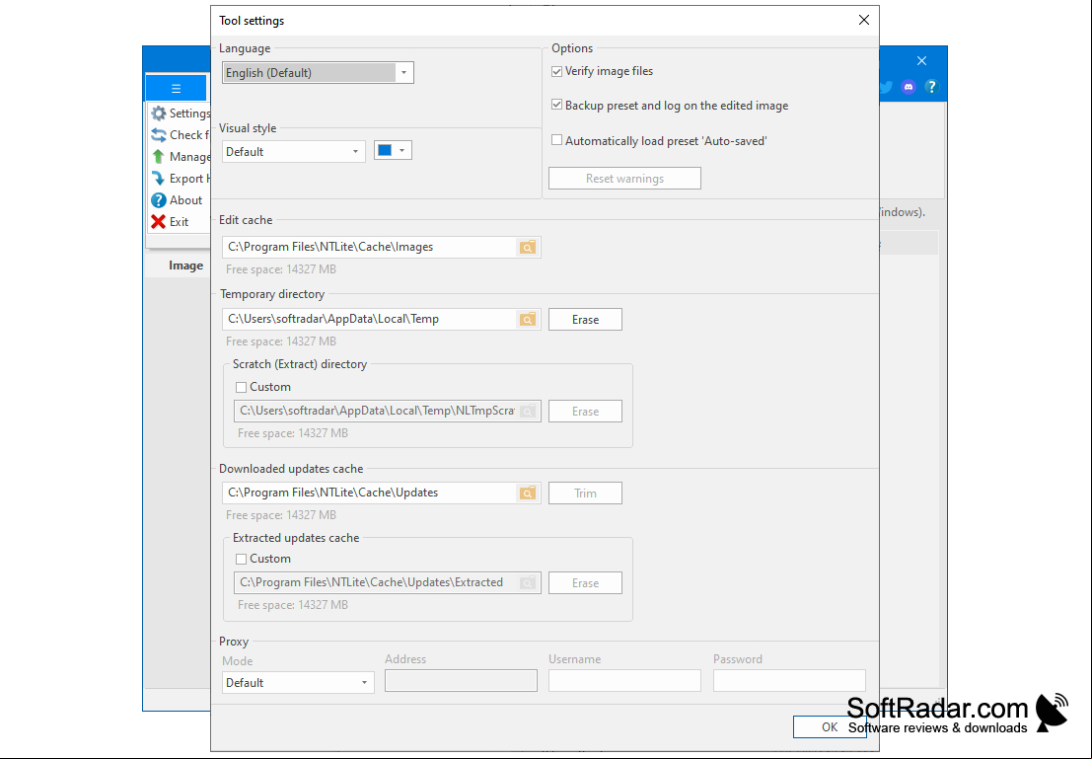Viewport: 1092px width, 759px height.
Task: Open Discord icon in NTLite title bar
Action: [909, 87]
